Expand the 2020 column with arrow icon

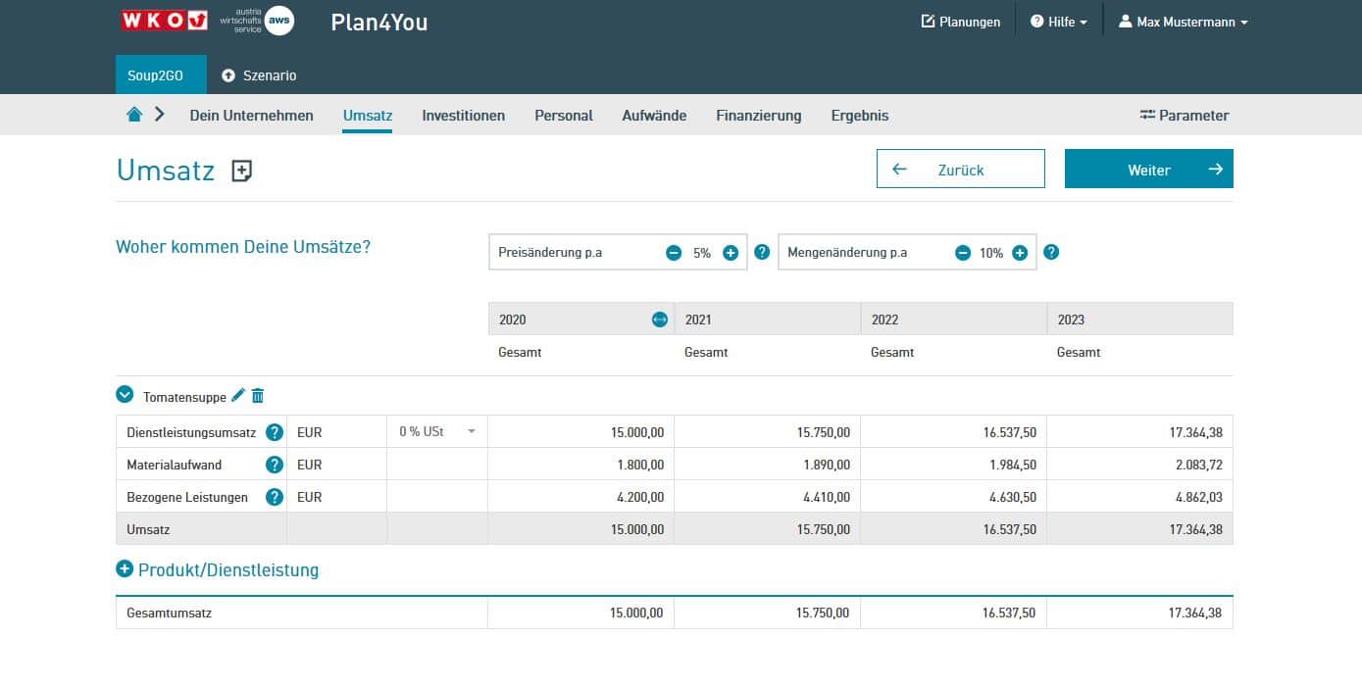pos(659,319)
